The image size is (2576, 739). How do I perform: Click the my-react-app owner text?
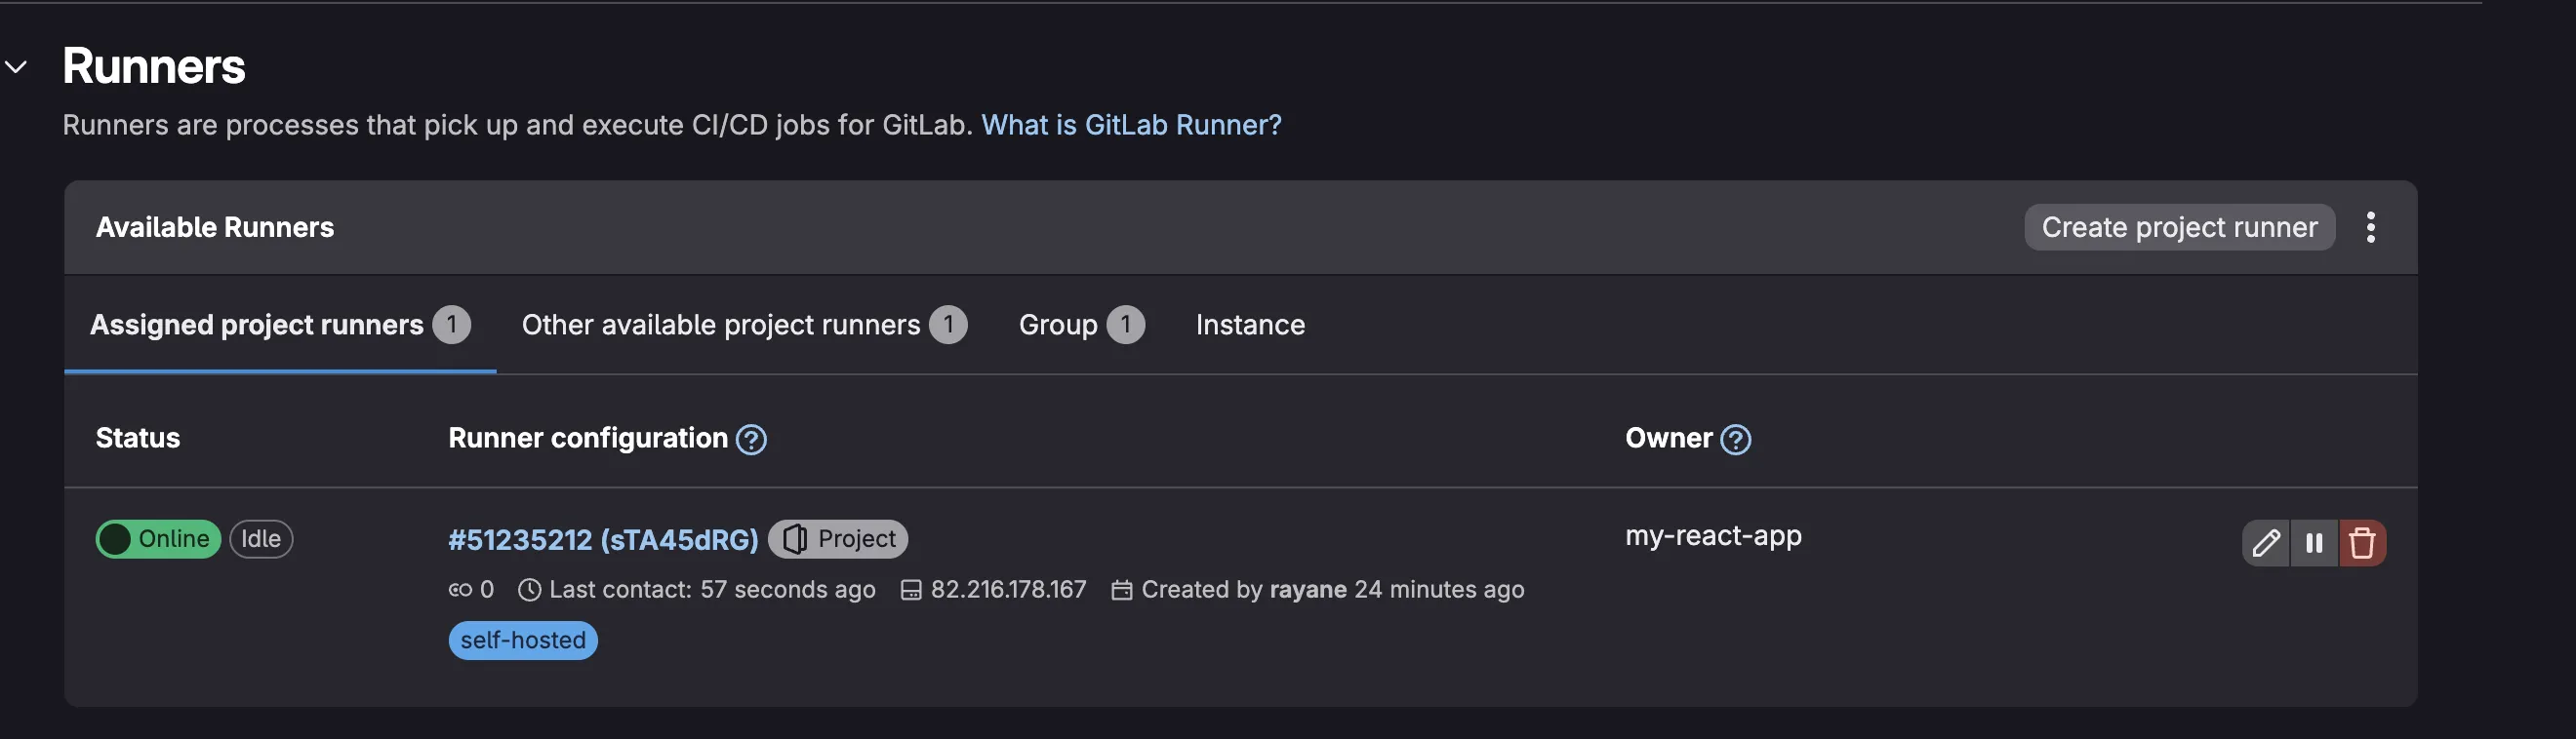[x=1713, y=536]
